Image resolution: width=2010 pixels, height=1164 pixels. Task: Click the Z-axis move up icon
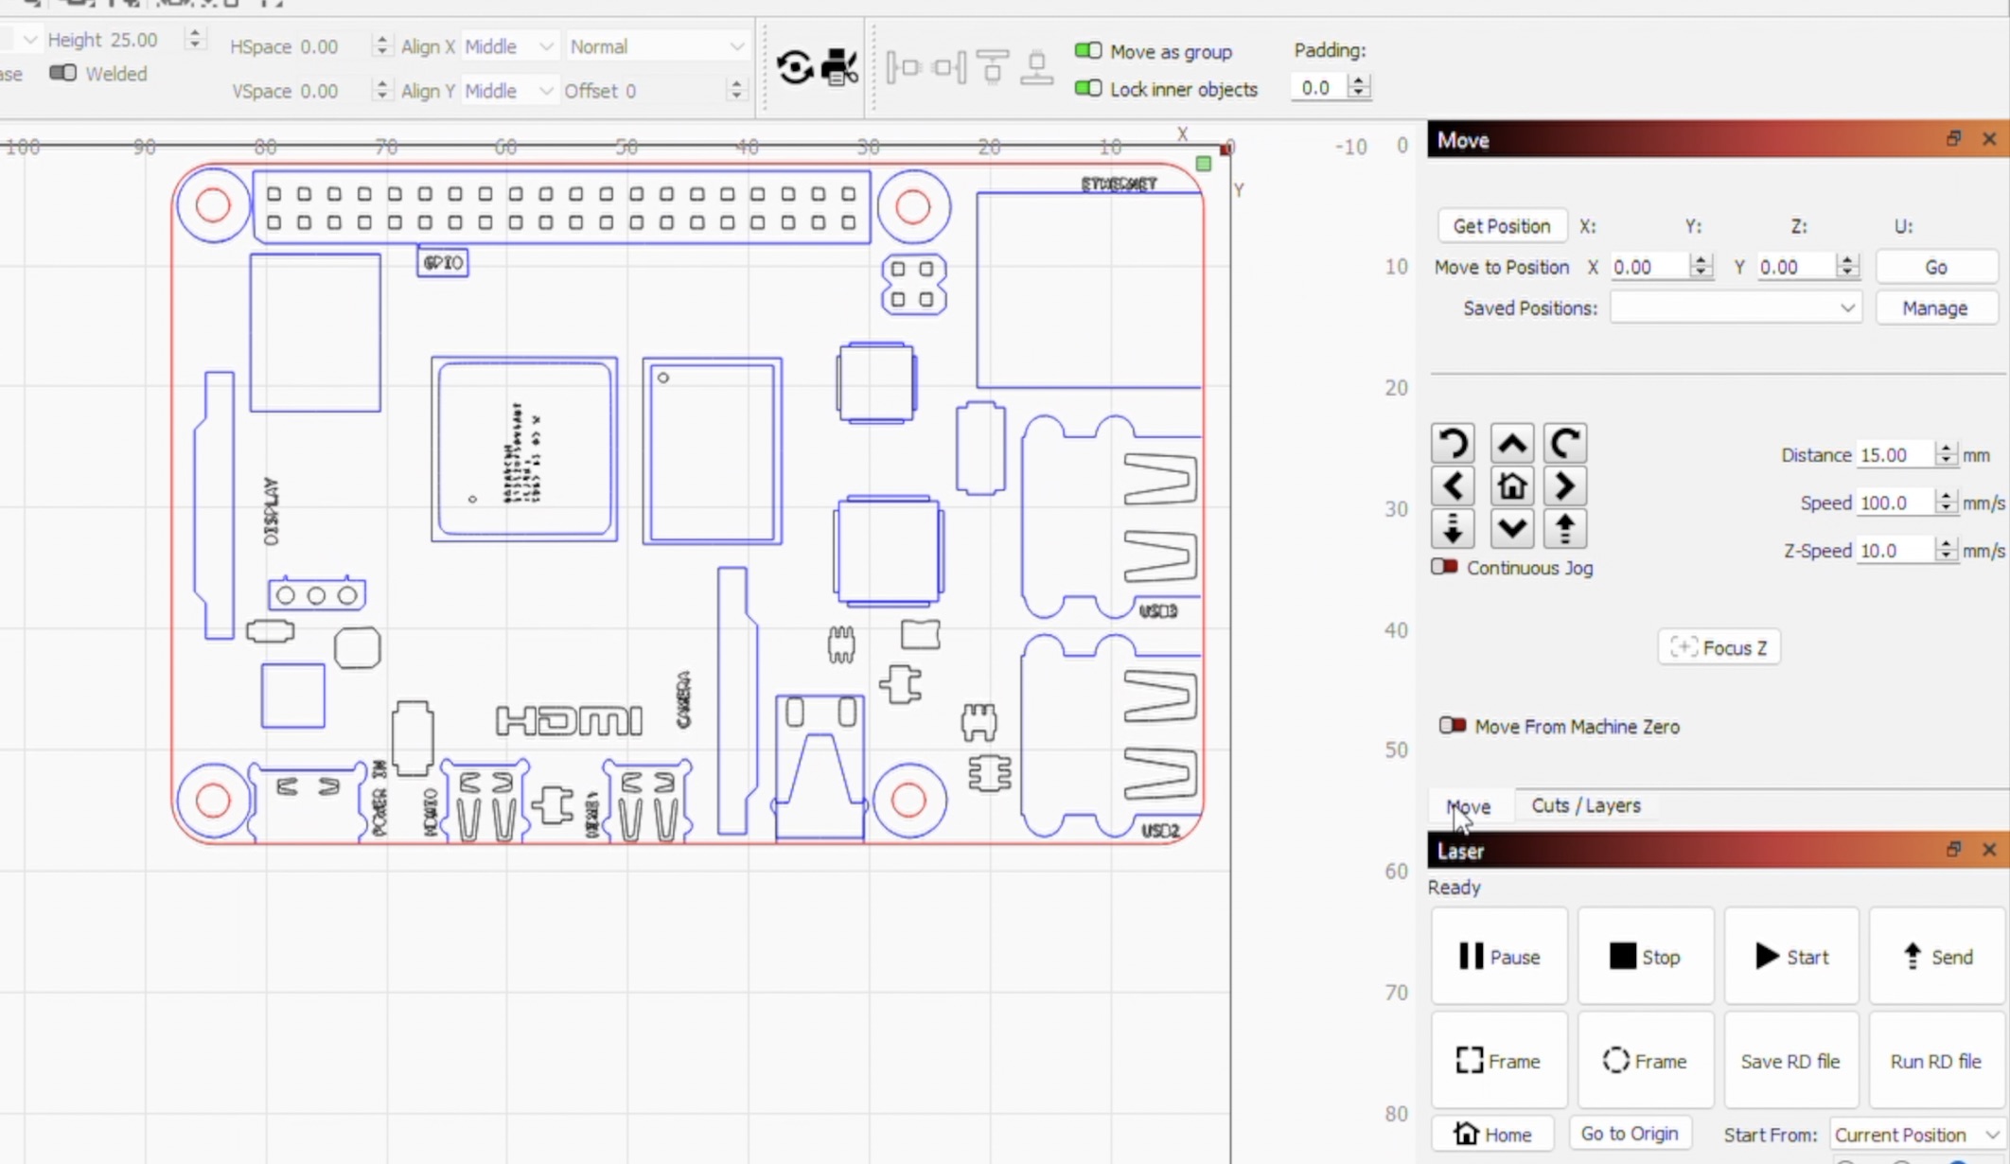pos(1564,529)
